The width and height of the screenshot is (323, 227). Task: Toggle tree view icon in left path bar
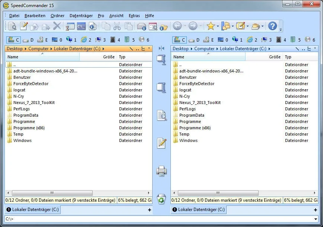coord(143,49)
